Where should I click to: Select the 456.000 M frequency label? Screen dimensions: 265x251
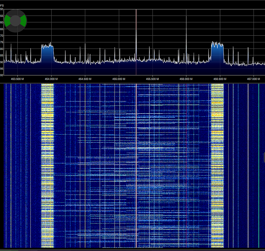click(x=186, y=79)
